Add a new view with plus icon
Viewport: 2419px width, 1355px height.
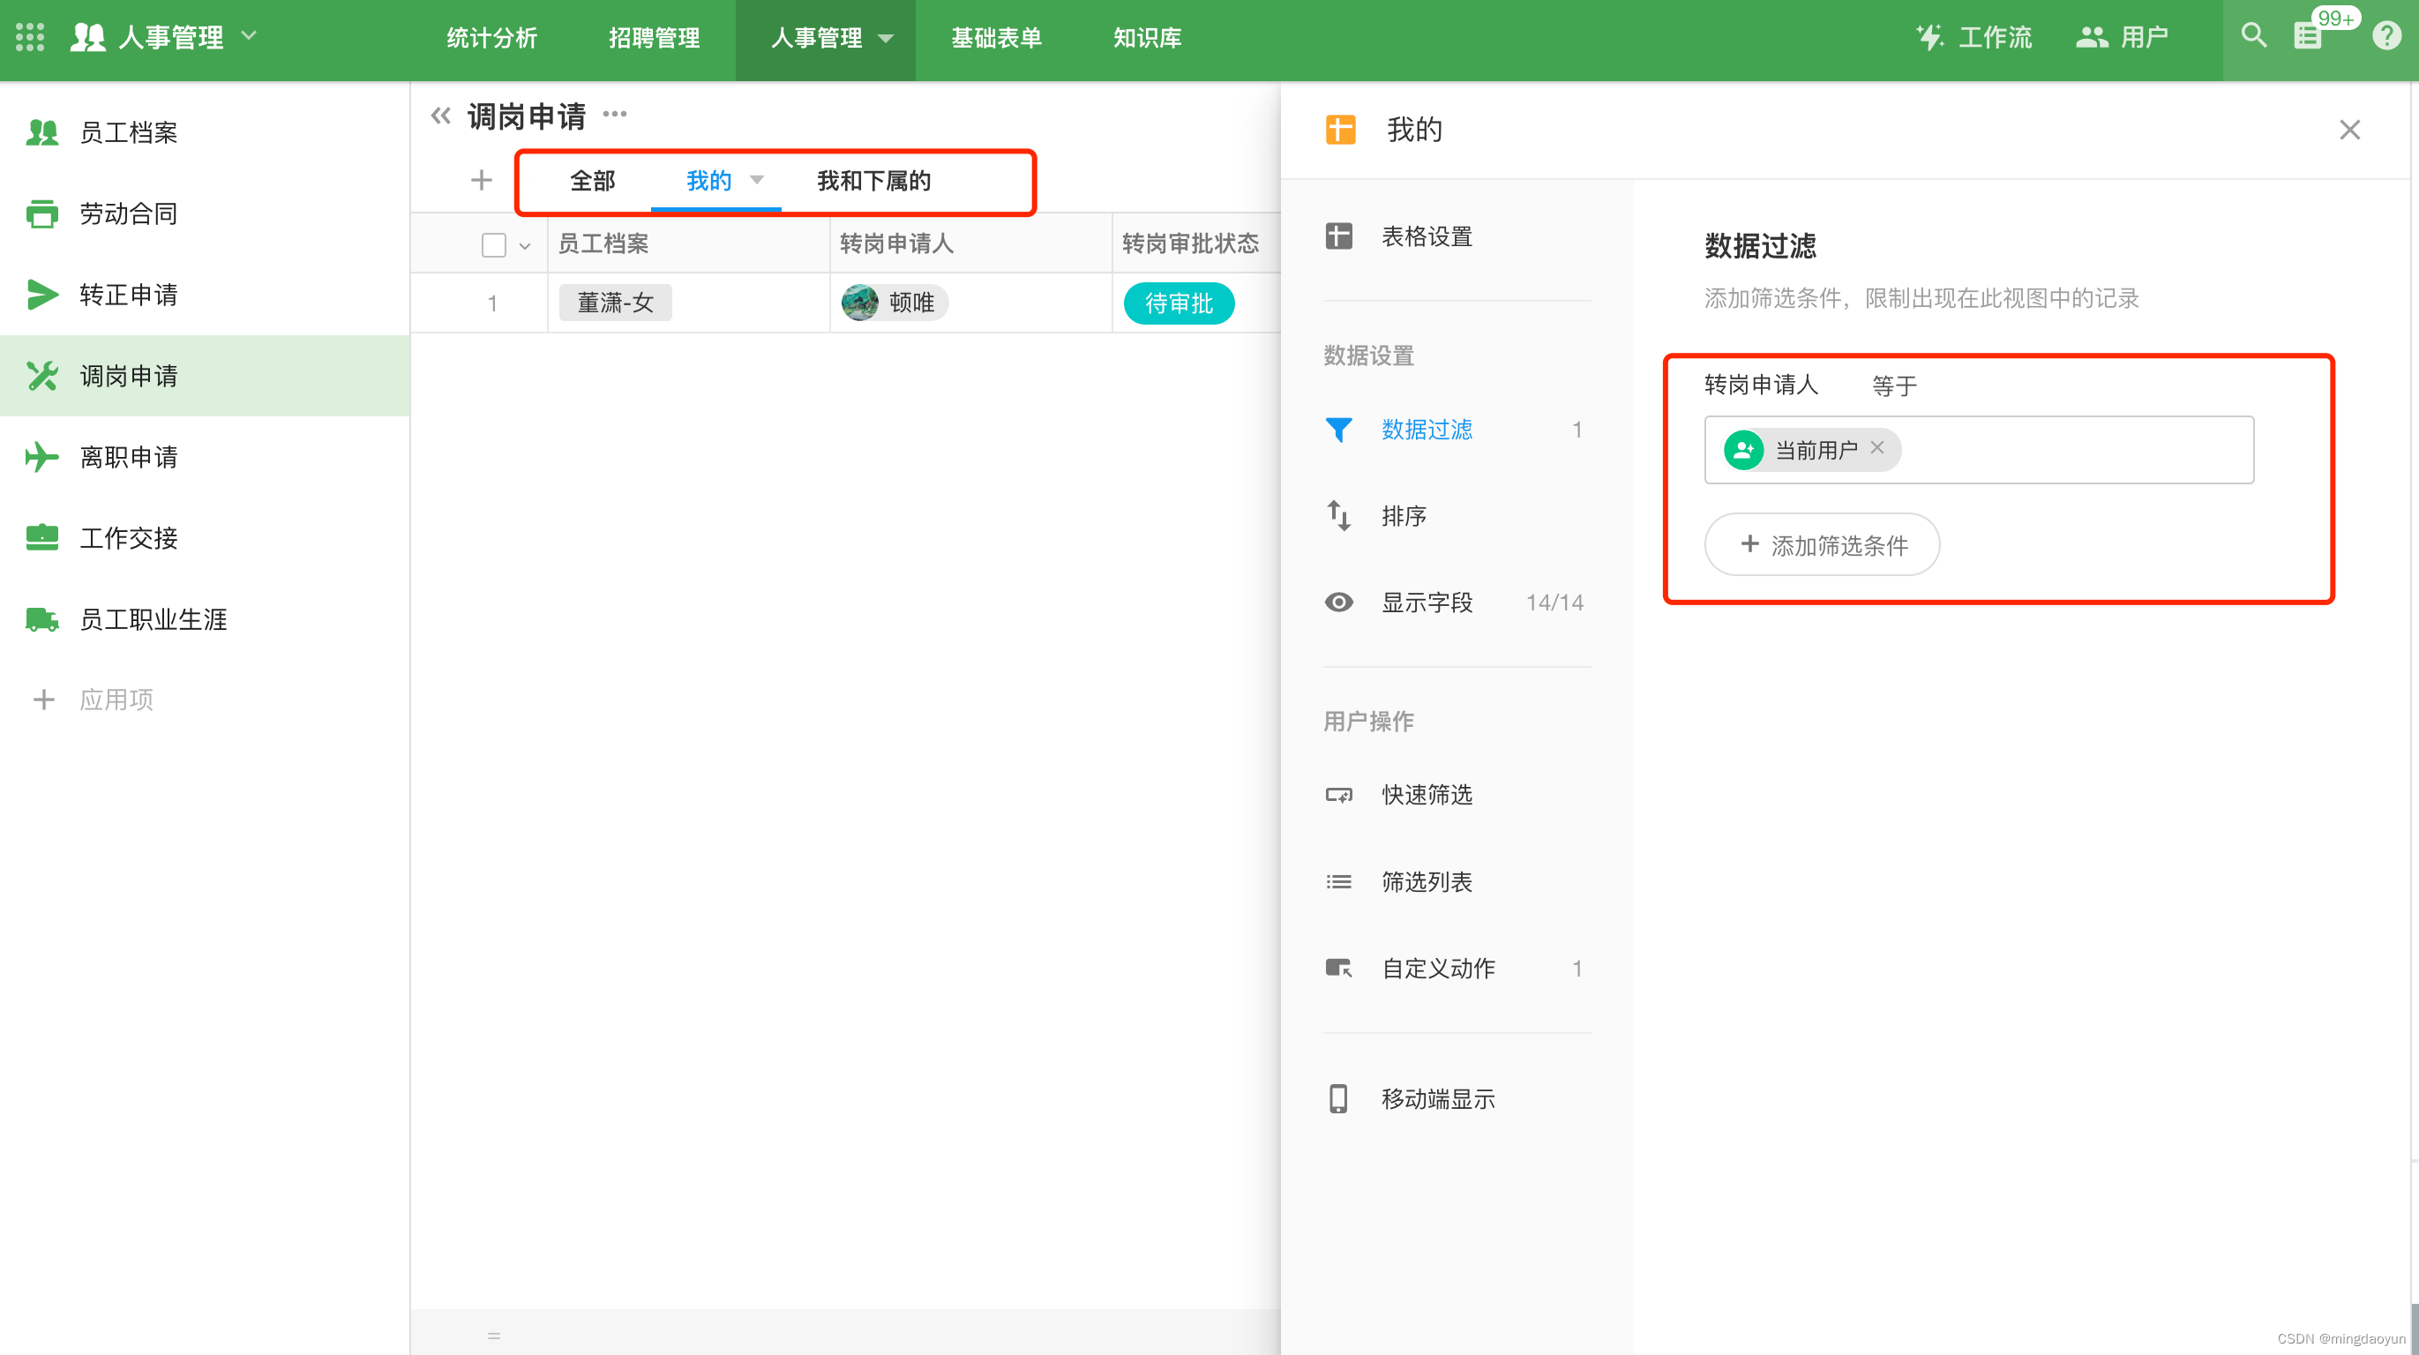pyautogui.click(x=481, y=180)
